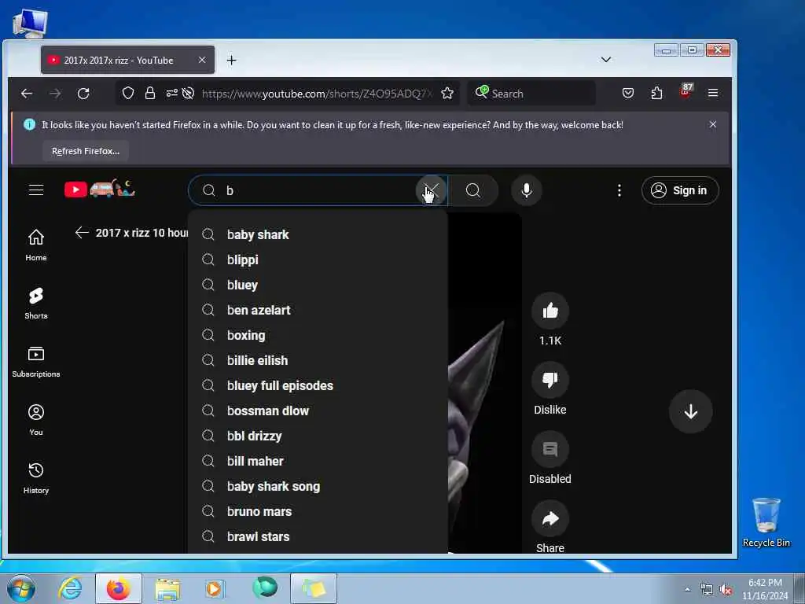The image size is (805, 604).
Task: Choose 'bossman dlow' suggestion
Action: (x=318, y=411)
